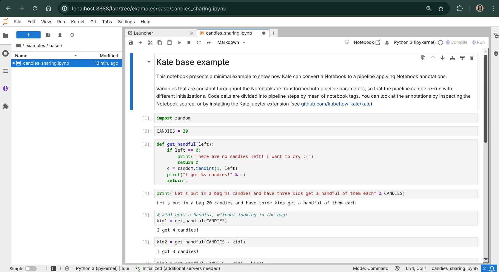Open the File menu
499x272 pixels.
click(x=18, y=22)
